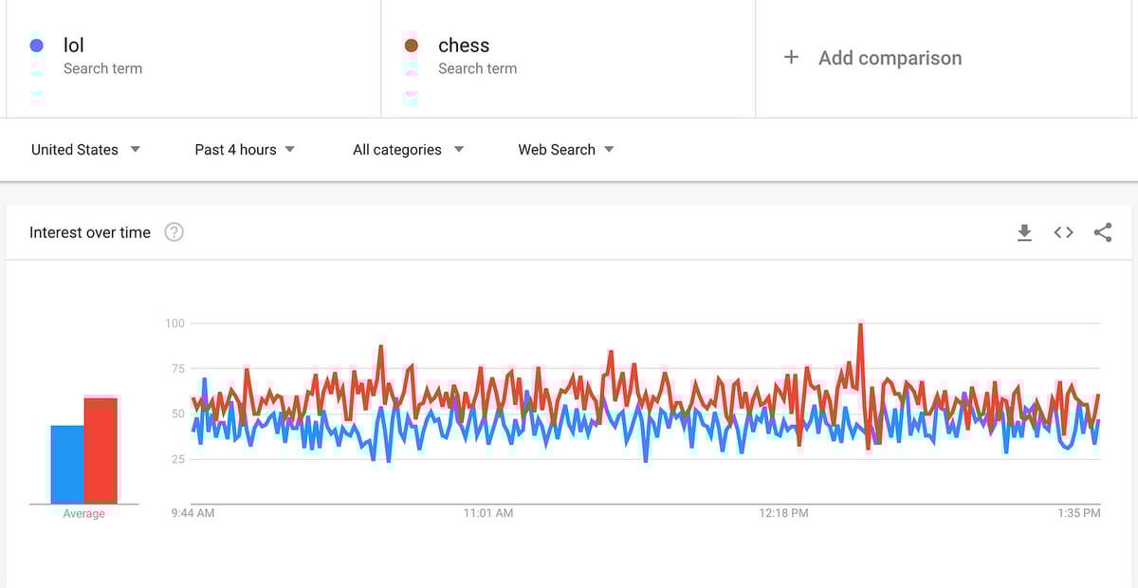Open the help icon beside Interest over time
Screen dimensions: 1138x588
click(x=174, y=232)
